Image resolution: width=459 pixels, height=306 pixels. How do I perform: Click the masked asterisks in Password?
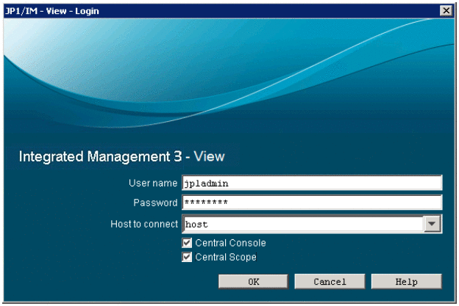click(x=206, y=203)
